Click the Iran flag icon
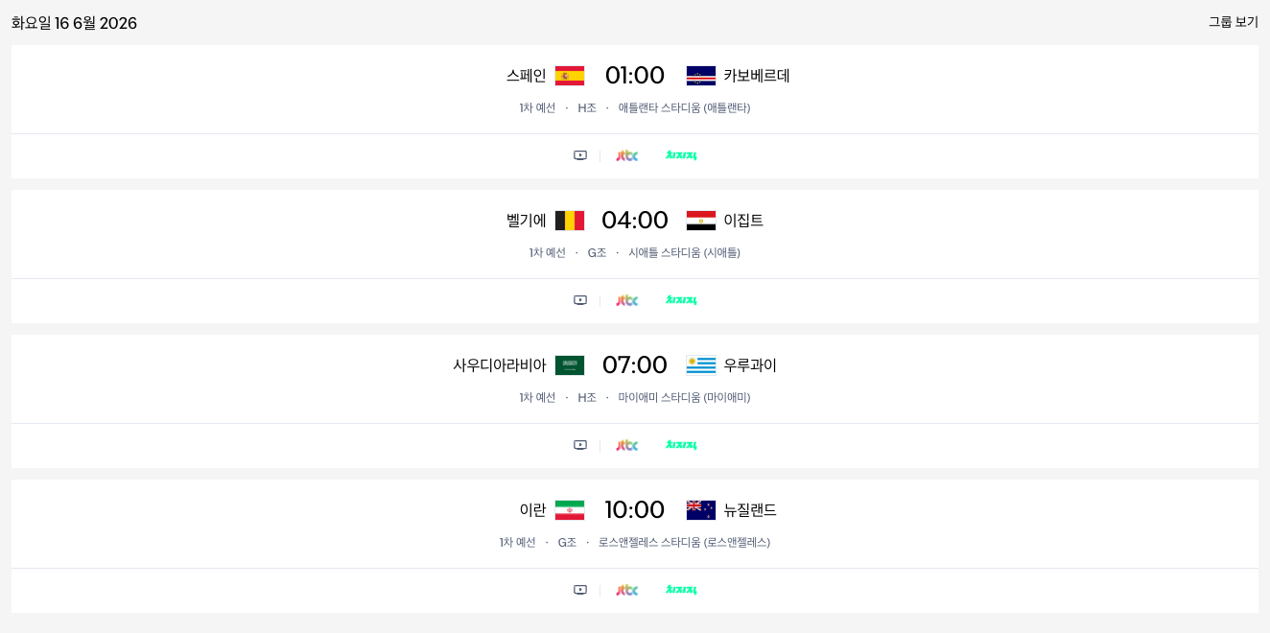This screenshot has width=1270, height=633. (x=570, y=510)
